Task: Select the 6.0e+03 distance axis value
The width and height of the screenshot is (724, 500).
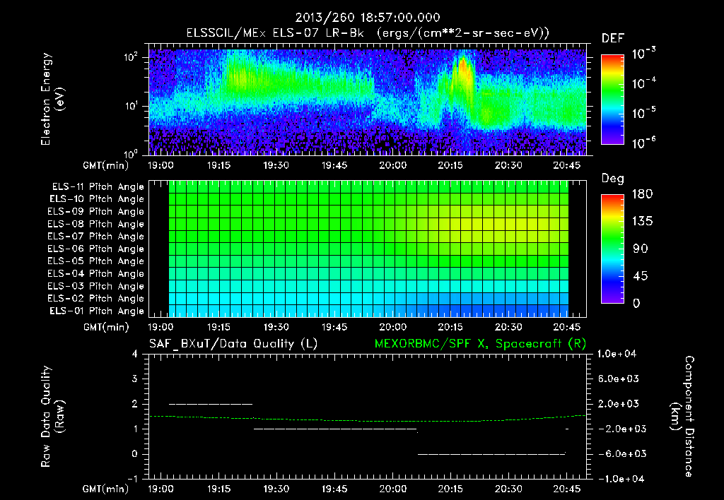Action: click(x=618, y=379)
